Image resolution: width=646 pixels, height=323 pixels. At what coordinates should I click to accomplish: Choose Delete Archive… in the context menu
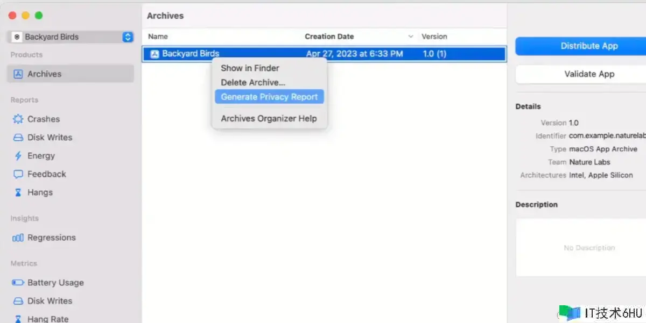point(253,82)
